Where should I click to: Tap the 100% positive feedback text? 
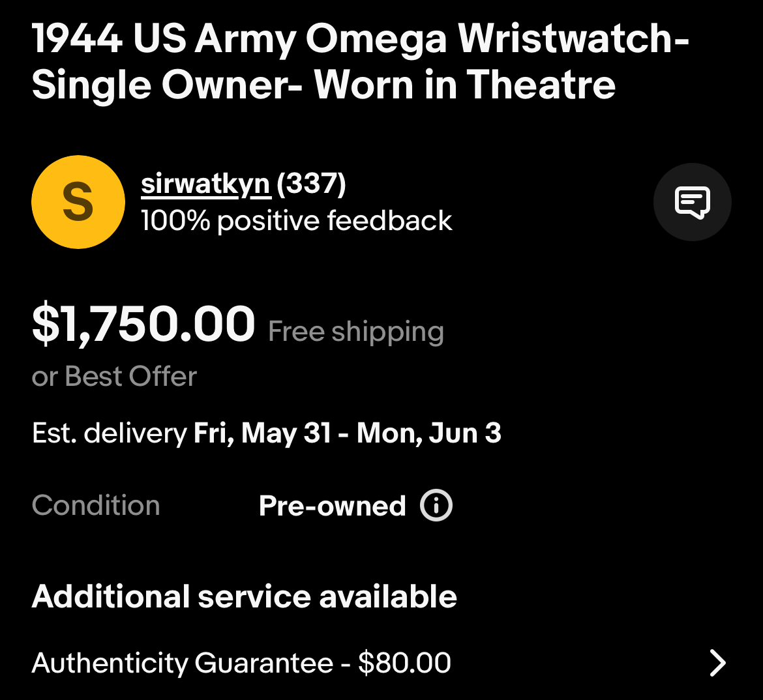(x=296, y=221)
